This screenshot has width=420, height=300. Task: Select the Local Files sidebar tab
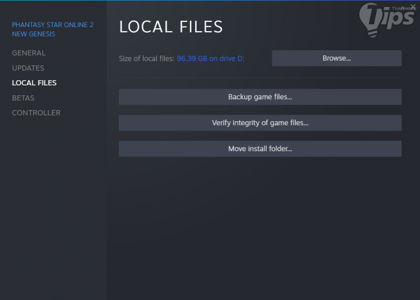point(34,83)
